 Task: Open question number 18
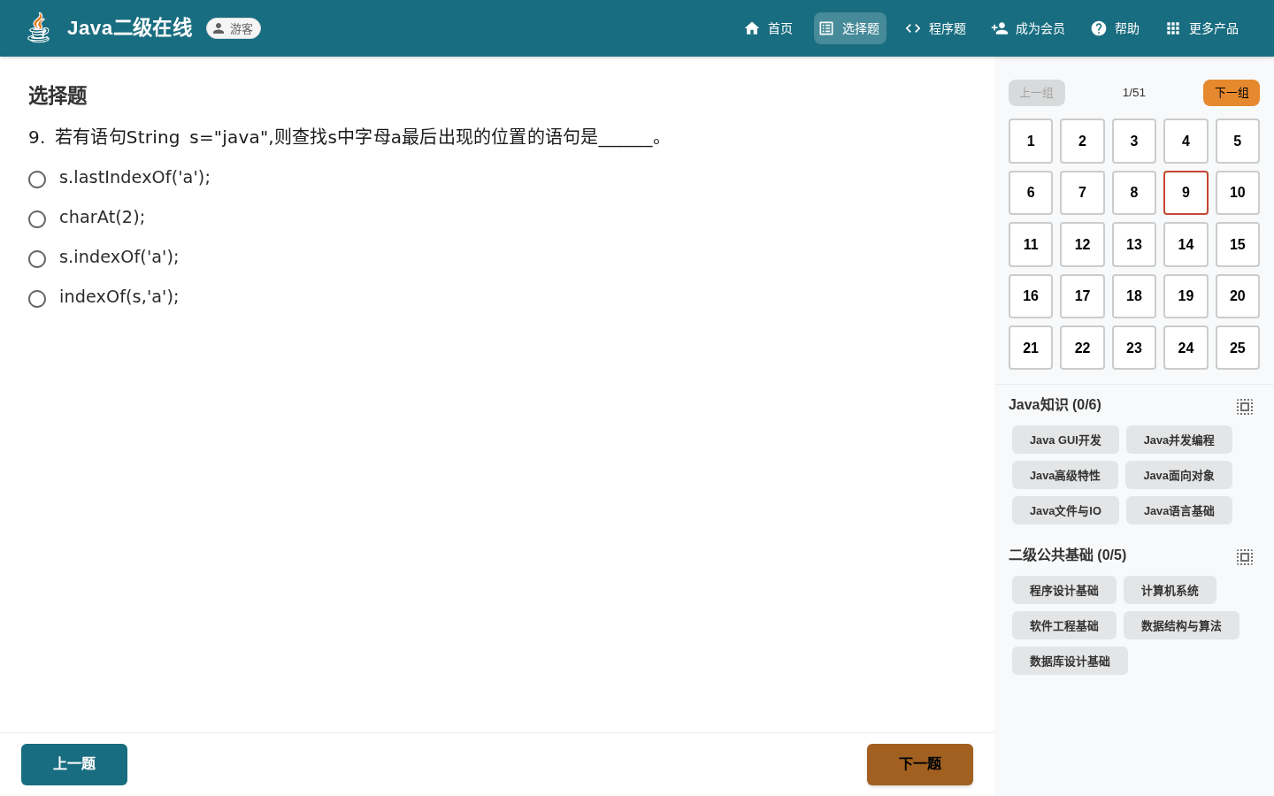click(1134, 296)
